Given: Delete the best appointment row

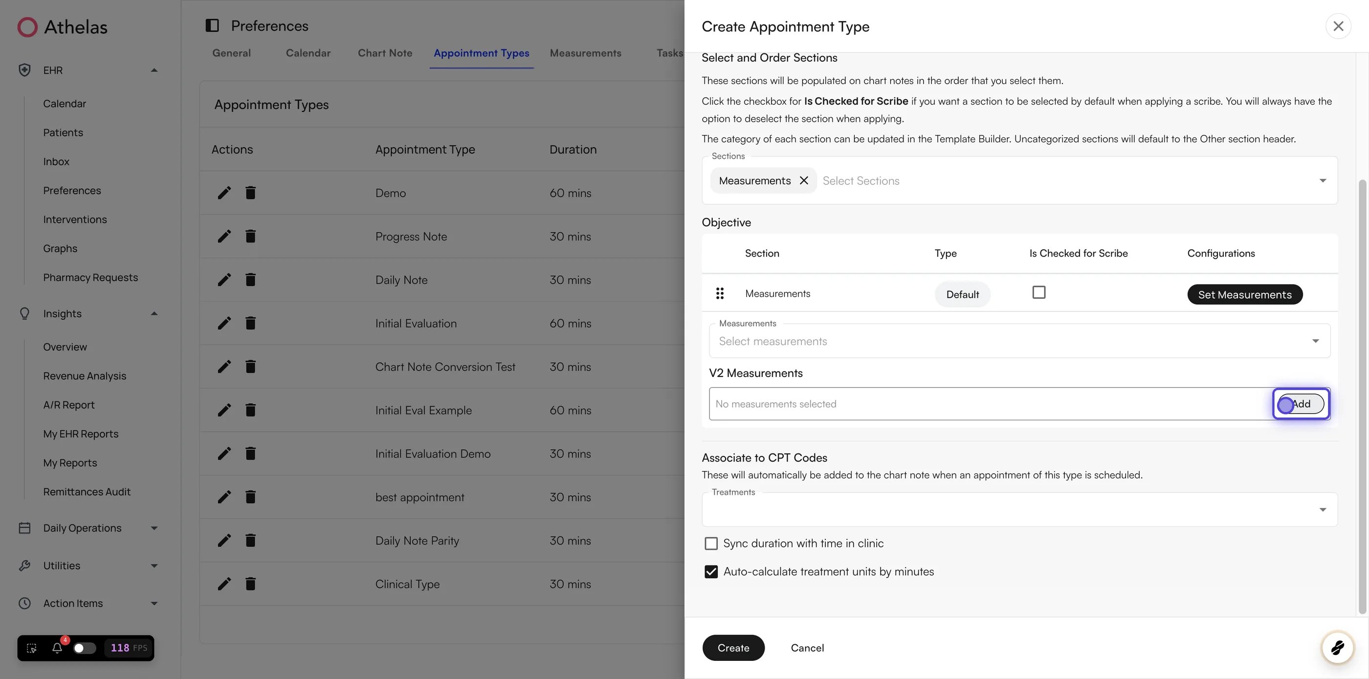Looking at the screenshot, I should (250, 497).
